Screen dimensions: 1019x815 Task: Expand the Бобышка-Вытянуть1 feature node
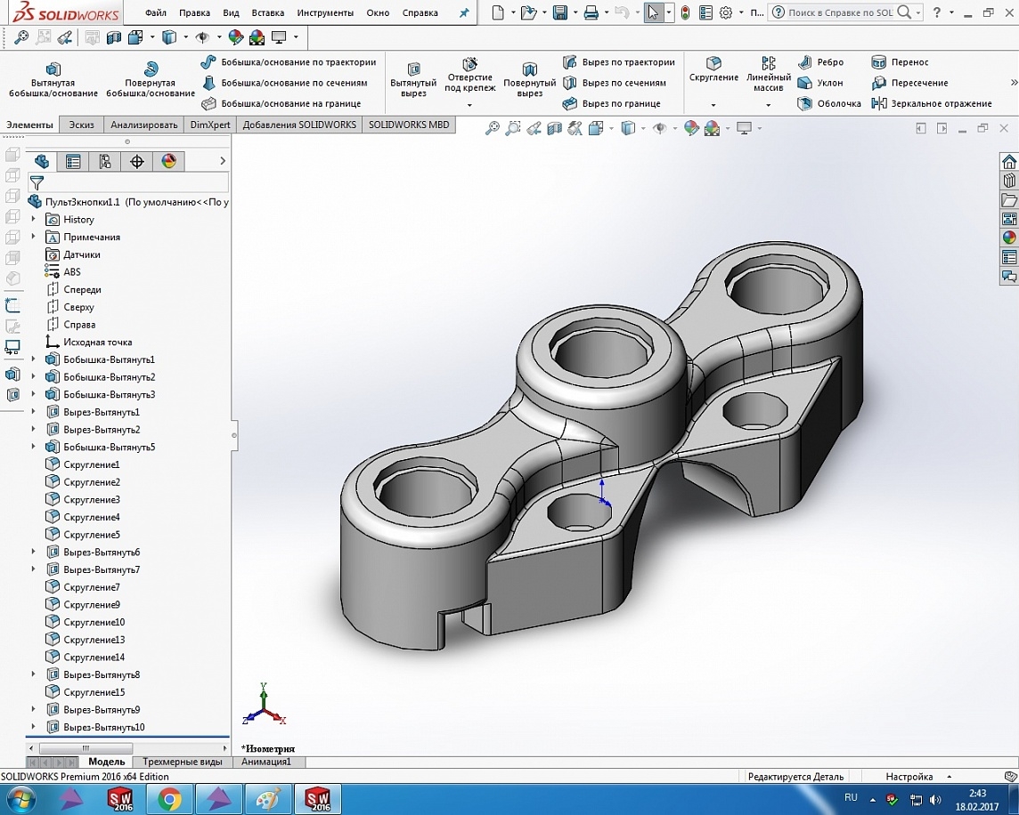(x=34, y=359)
